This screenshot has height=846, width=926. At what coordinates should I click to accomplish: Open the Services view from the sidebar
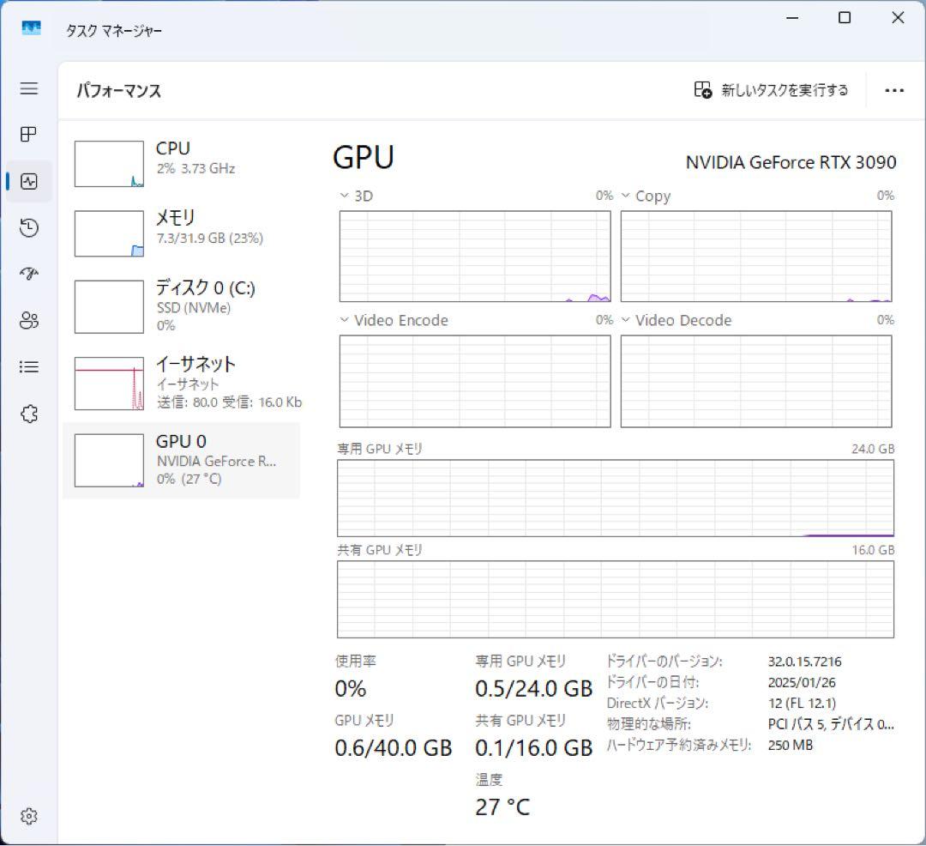pyautogui.click(x=28, y=414)
